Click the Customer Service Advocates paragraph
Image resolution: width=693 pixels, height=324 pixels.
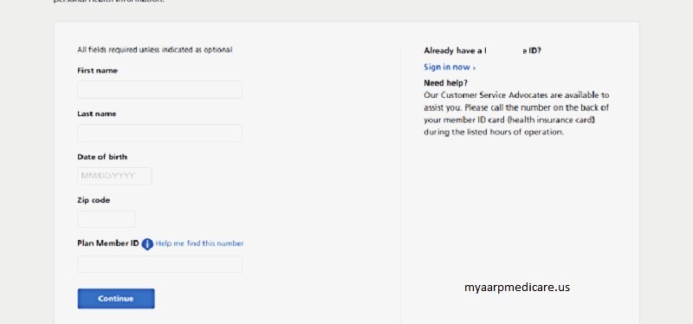[516, 113]
